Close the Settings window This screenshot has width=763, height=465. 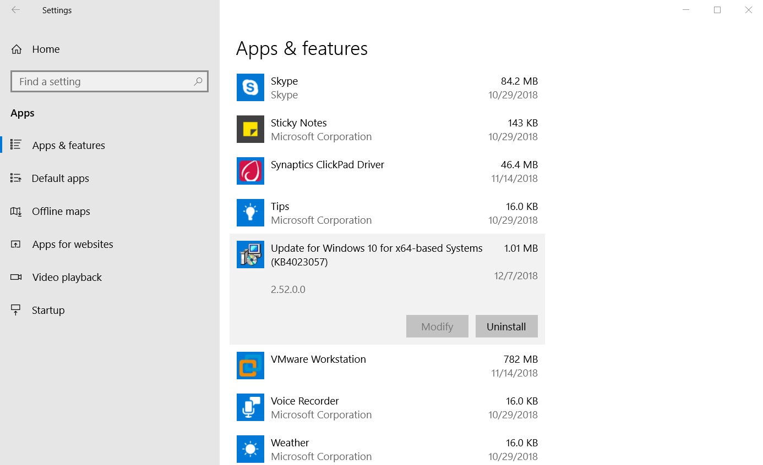click(x=749, y=10)
